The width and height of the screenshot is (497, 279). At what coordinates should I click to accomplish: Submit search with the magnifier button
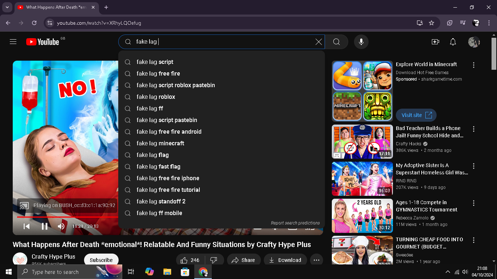click(337, 42)
